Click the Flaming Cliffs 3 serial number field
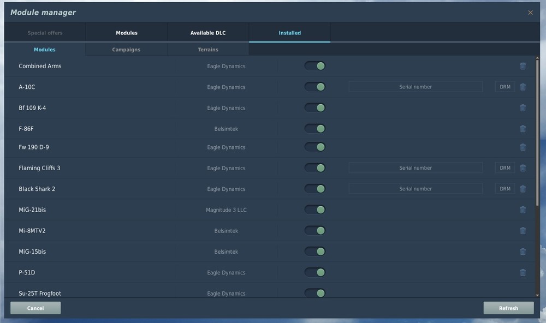Image resolution: width=546 pixels, height=323 pixels. 416,168
